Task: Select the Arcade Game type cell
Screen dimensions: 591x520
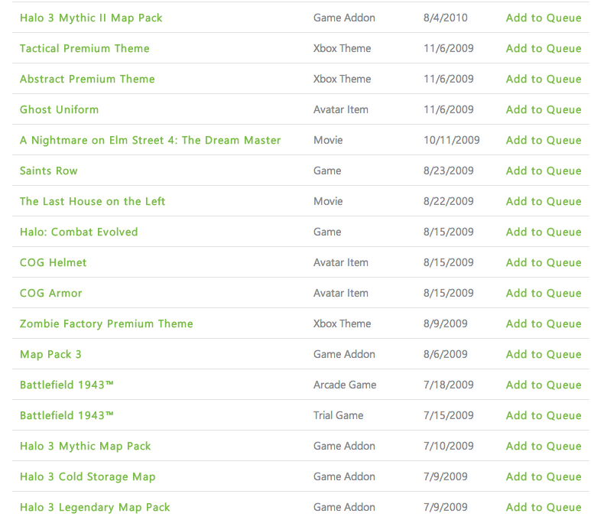Action: [345, 385]
